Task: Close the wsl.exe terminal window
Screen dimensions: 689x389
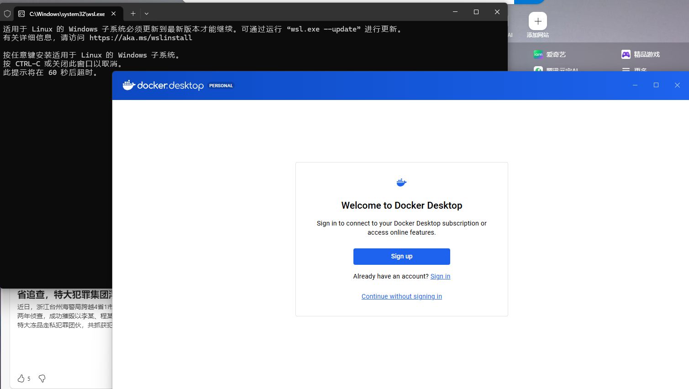Action: point(497,12)
